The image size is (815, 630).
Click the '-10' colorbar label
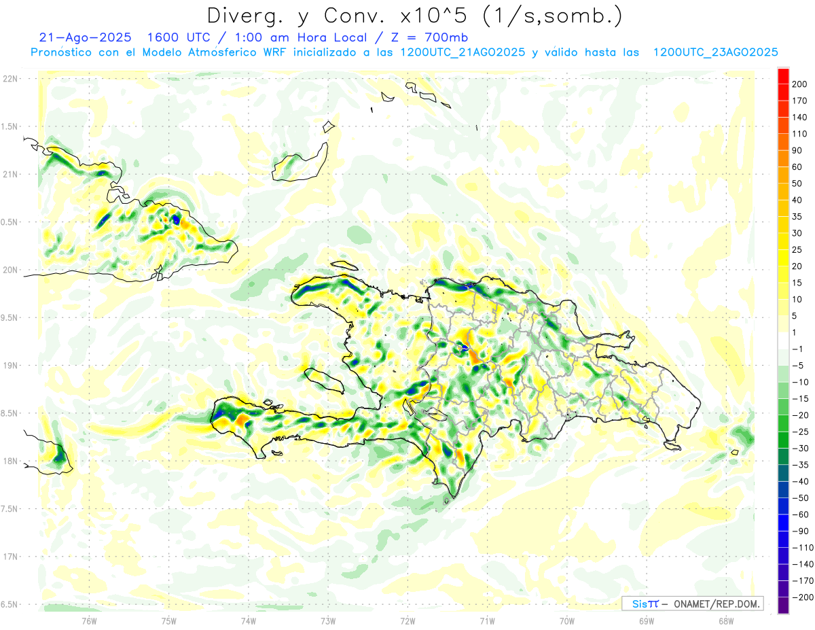pos(799,382)
